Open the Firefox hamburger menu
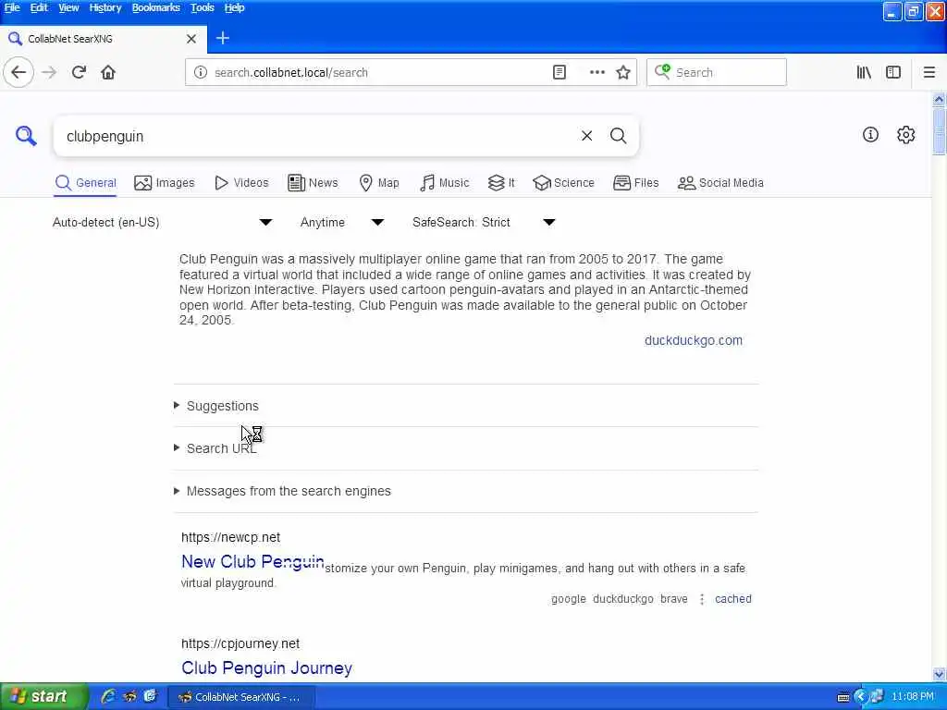This screenshot has height=710, width=947. click(929, 72)
